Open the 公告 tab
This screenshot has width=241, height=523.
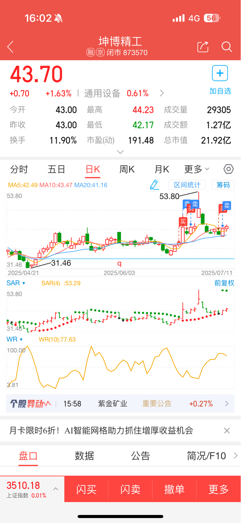[x=140, y=455]
